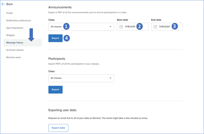Click the Start date calendar icon

point(121,27)
